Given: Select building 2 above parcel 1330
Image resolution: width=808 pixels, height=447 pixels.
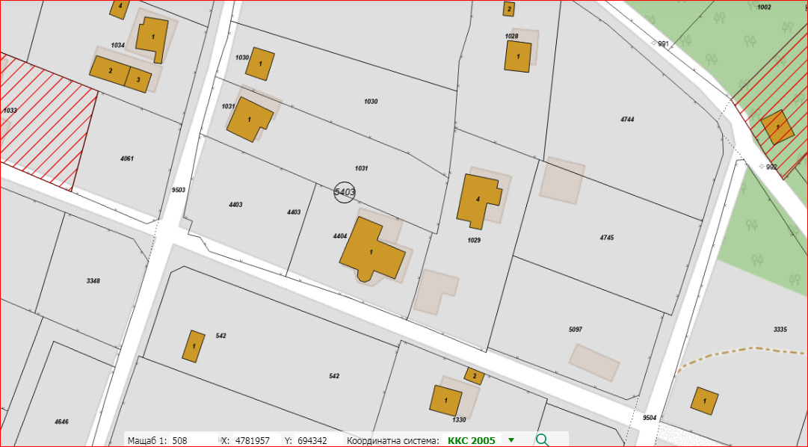Looking at the screenshot, I should pyautogui.click(x=473, y=375).
